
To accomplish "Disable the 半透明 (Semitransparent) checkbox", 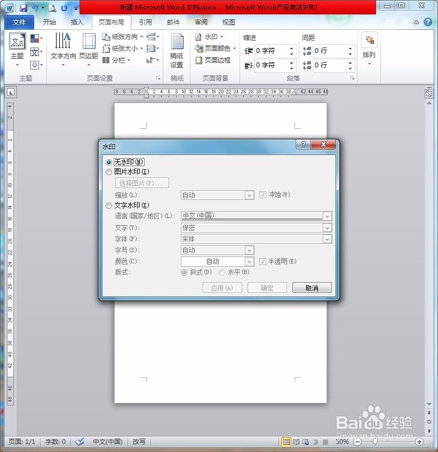I will (x=262, y=261).
